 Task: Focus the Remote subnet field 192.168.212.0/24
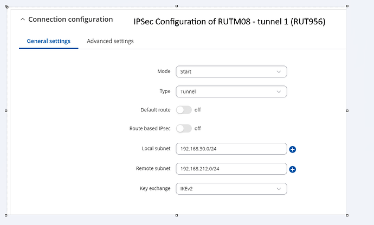(231, 169)
